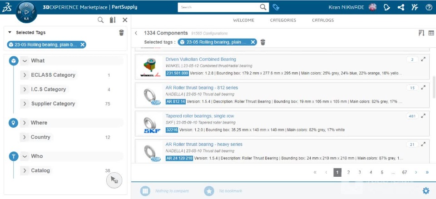Viewport: 436px width, 199px height.
Task: Click the Who icon
Action: point(14,156)
